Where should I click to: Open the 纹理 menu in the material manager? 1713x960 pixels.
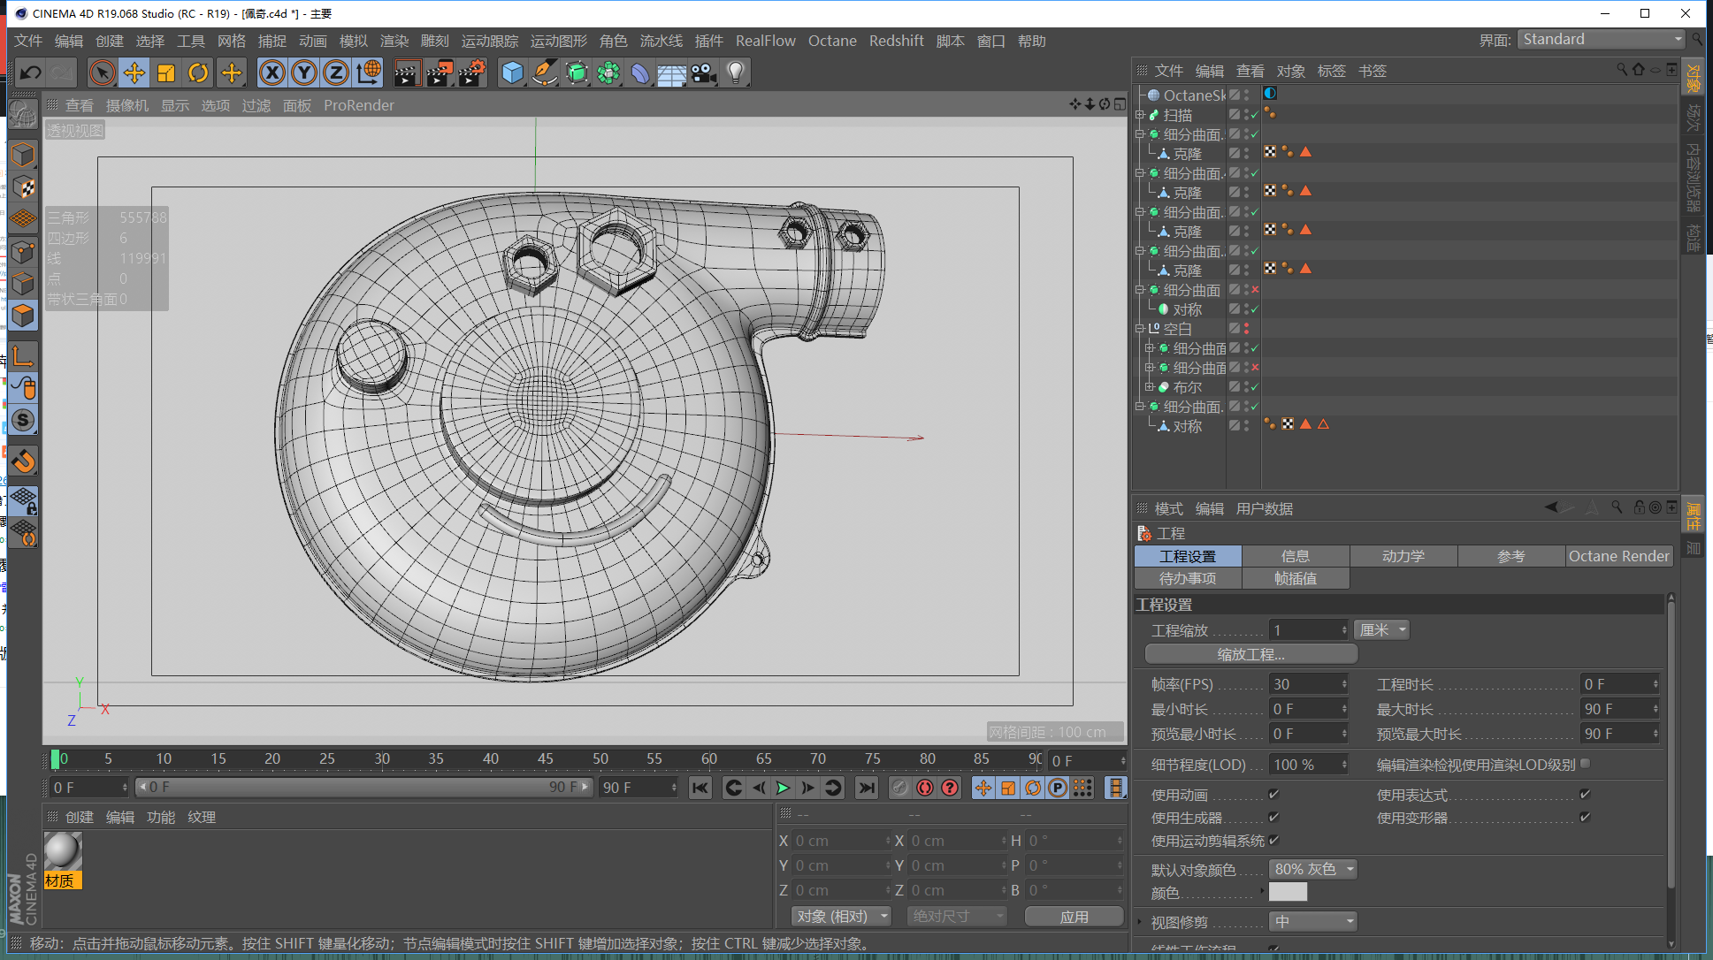pos(202,818)
